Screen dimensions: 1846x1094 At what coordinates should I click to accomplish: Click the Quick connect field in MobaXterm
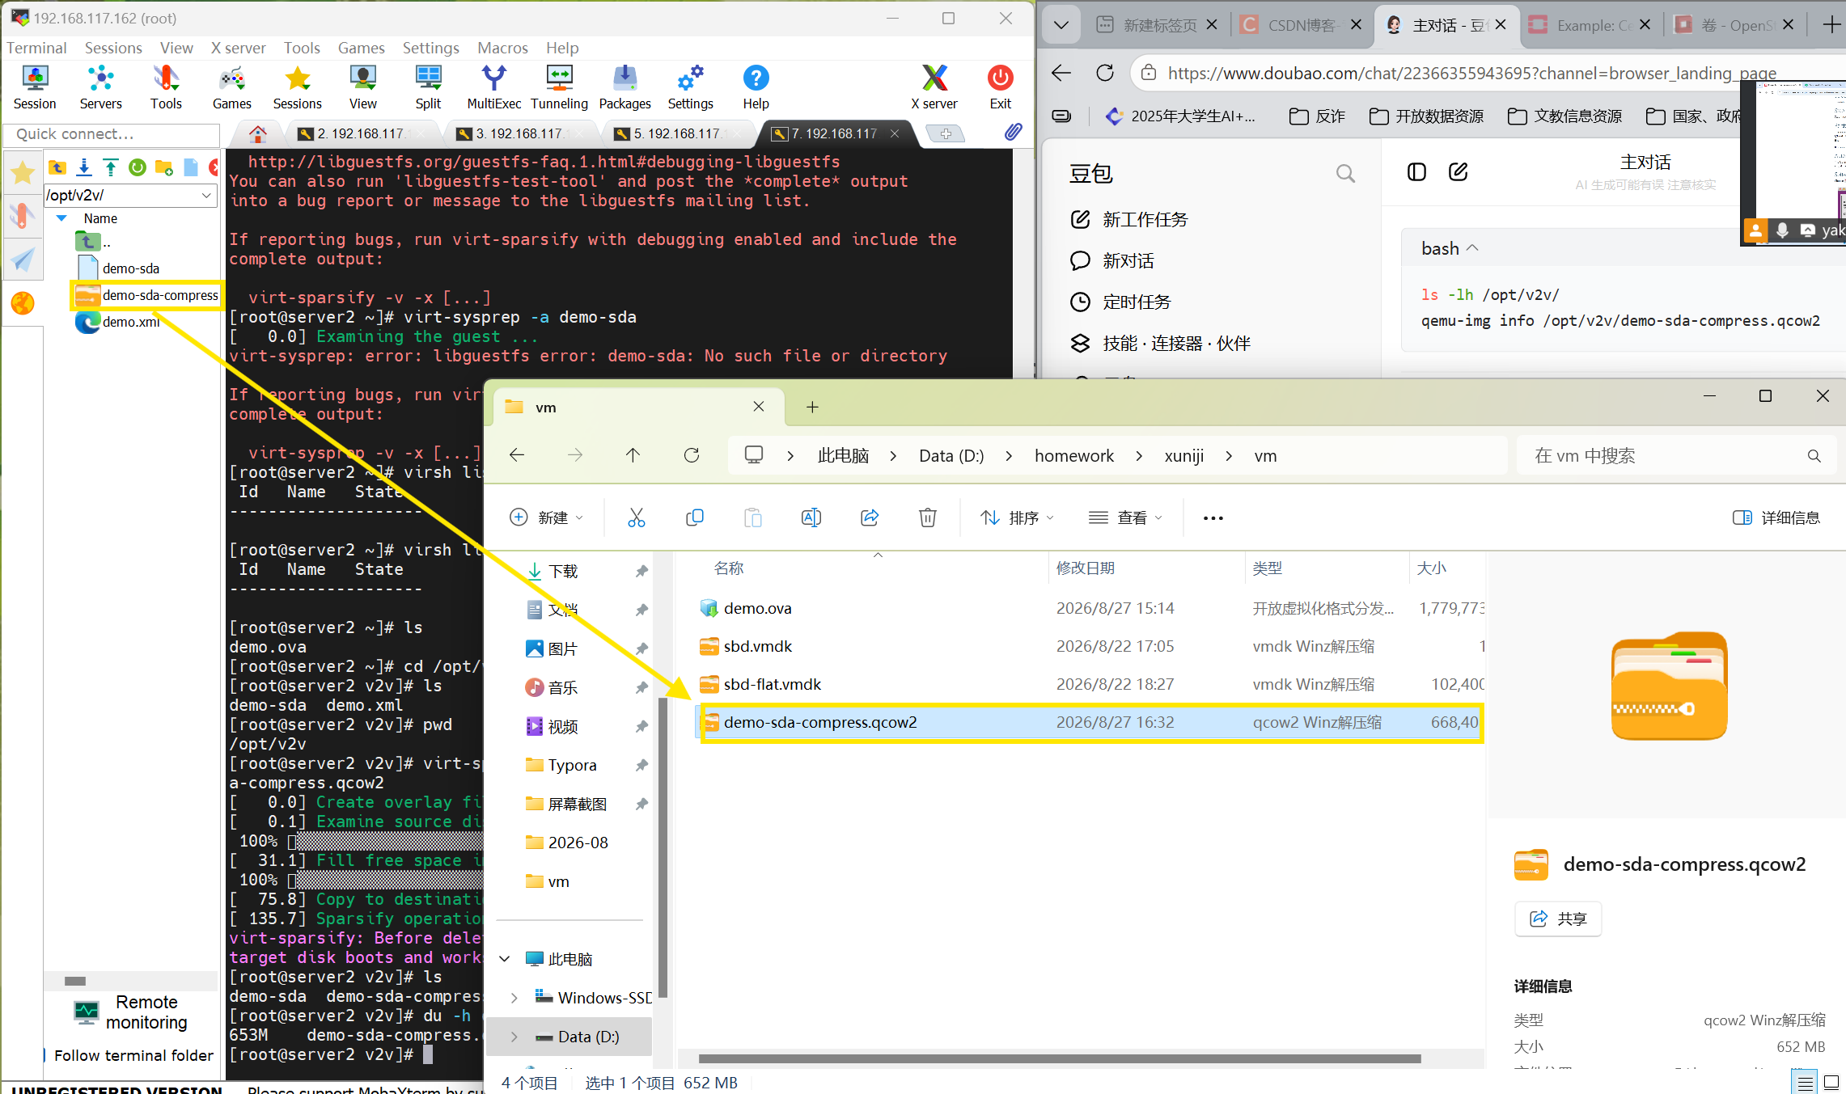click(112, 134)
